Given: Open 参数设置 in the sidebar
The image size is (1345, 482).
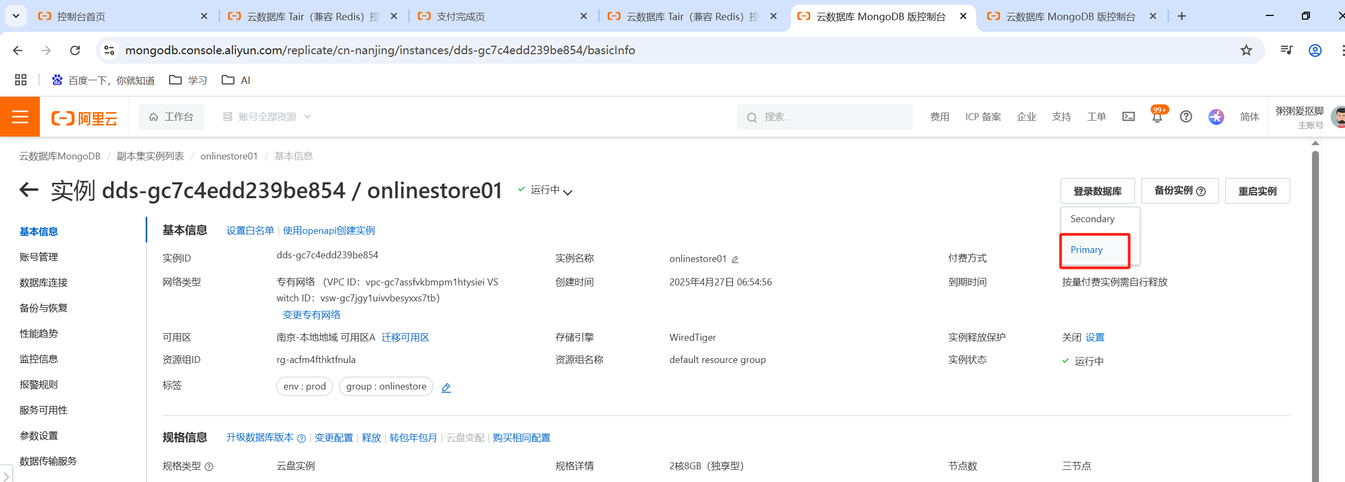Looking at the screenshot, I should click(39, 435).
